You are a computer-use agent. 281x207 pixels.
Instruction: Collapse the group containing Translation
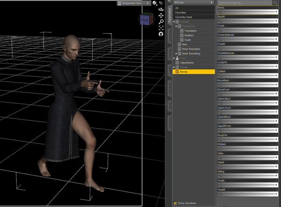pos(176,26)
